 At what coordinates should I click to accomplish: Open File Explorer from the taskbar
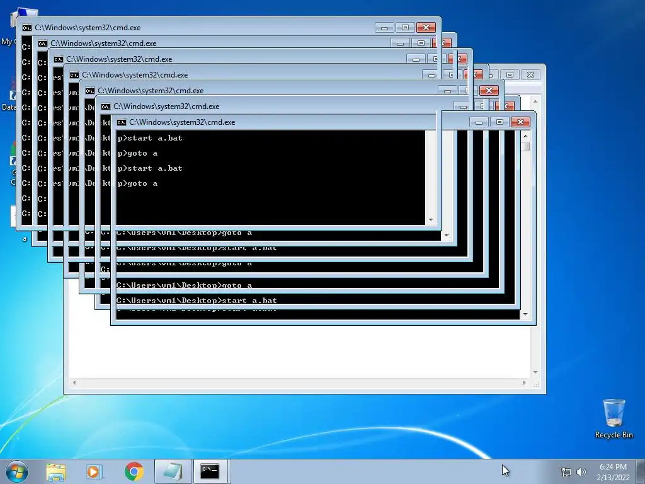[56, 471]
